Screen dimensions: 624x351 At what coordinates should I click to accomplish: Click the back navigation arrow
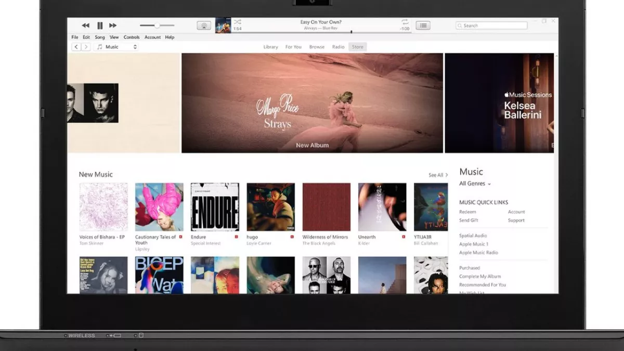pyautogui.click(x=76, y=47)
